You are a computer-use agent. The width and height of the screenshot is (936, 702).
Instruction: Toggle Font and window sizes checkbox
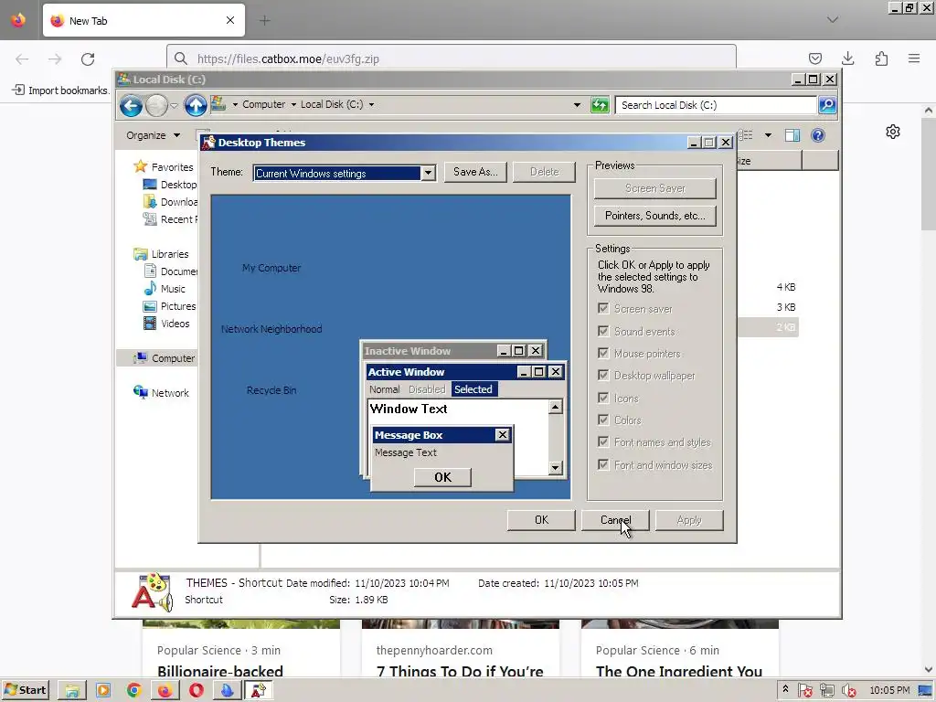tap(603, 464)
